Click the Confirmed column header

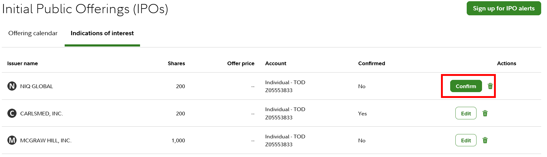coord(371,63)
